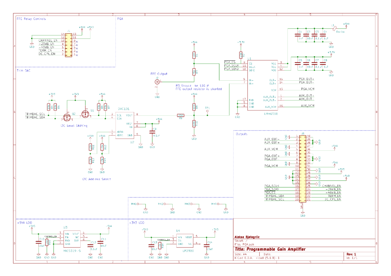Click capacitor C11 on U3 output

pos(101,242)
